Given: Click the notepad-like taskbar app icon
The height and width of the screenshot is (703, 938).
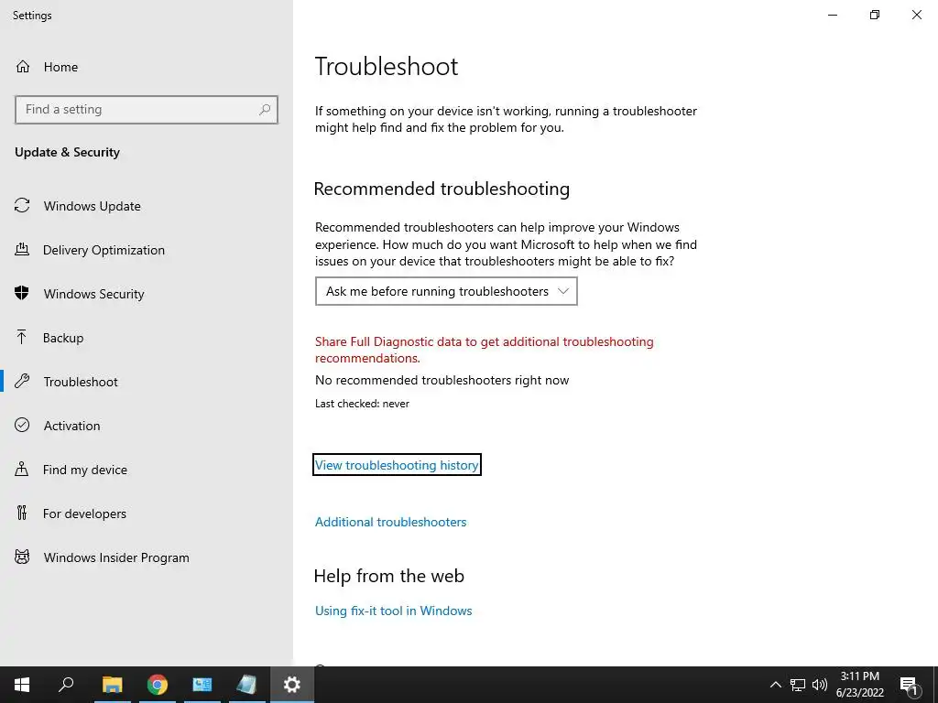Looking at the screenshot, I should pyautogui.click(x=246, y=685).
